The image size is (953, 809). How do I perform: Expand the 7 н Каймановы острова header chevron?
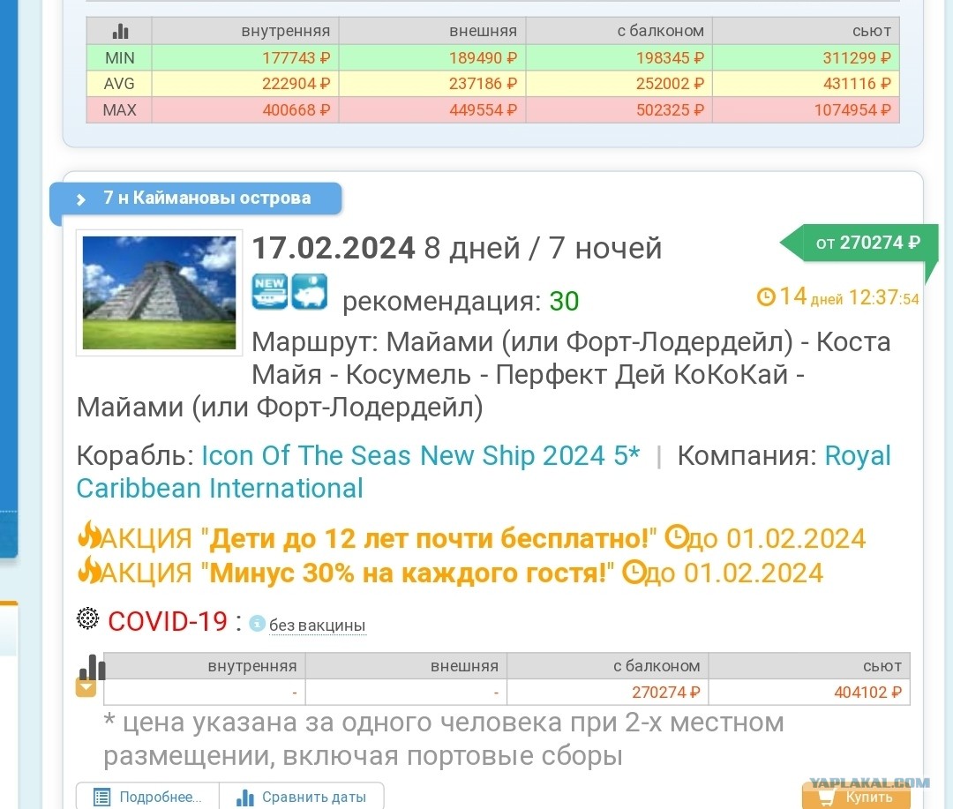click(x=81, y=199)
